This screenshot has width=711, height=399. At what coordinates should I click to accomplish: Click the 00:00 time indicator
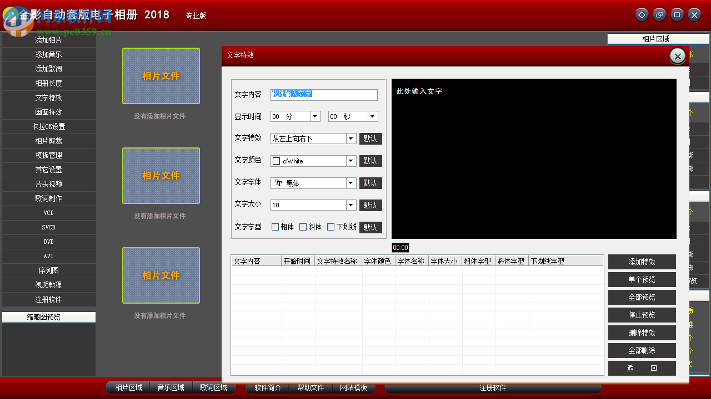click(x=400, y=248)
